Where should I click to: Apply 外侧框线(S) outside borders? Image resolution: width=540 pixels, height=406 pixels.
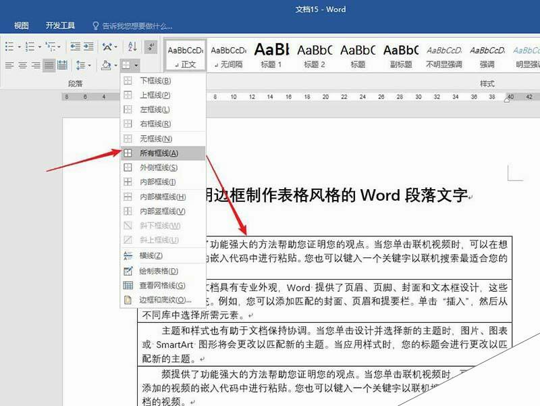(x=163, y=168)
